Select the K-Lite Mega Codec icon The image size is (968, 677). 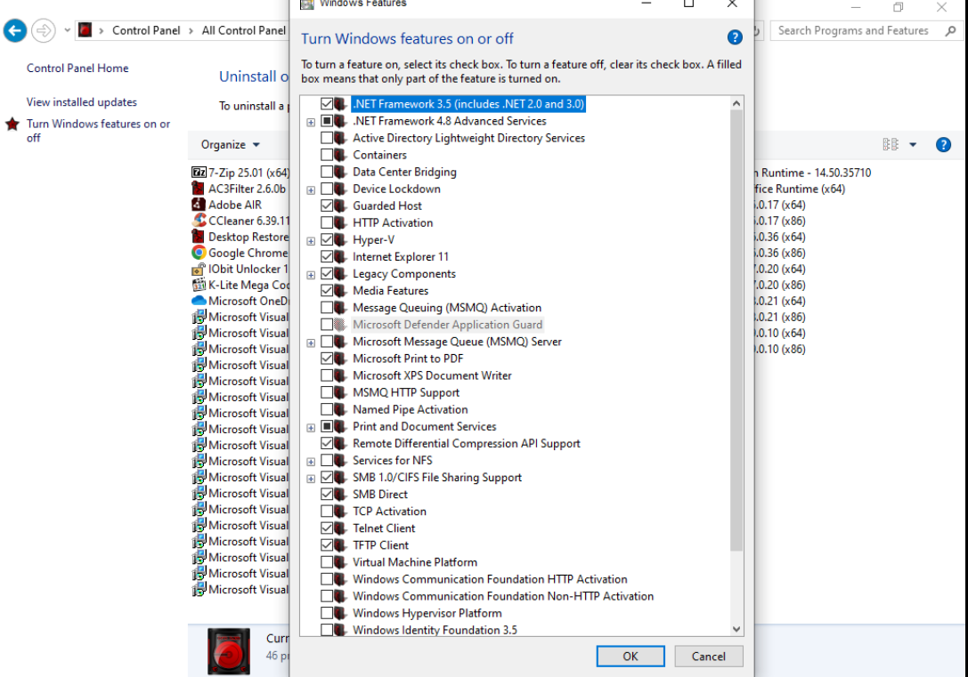[x=199, y=285]
